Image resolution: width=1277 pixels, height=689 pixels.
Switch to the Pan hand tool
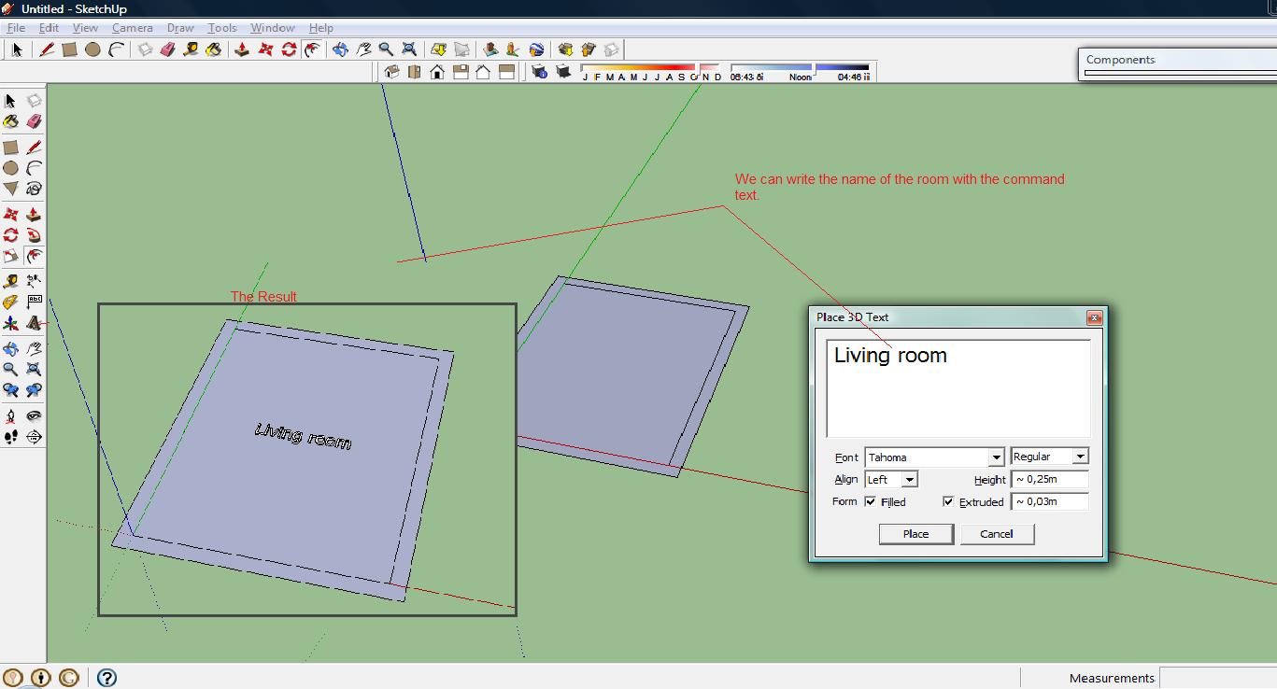[35, 348]
